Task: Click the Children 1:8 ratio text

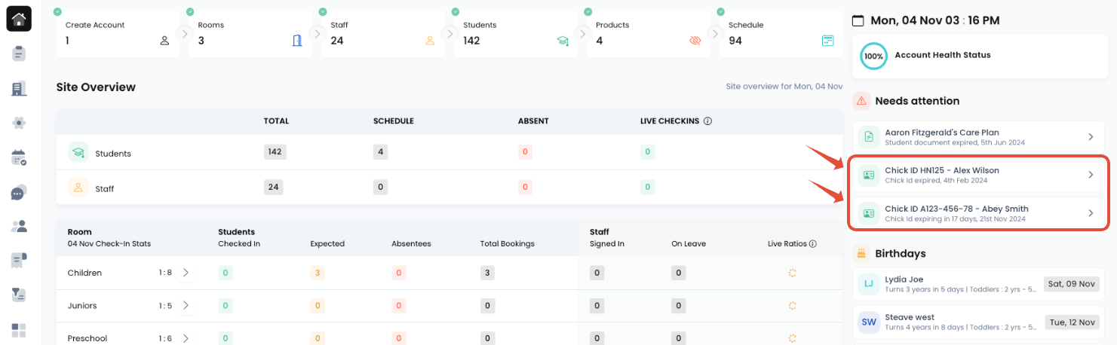Action: tap(165, 273)
